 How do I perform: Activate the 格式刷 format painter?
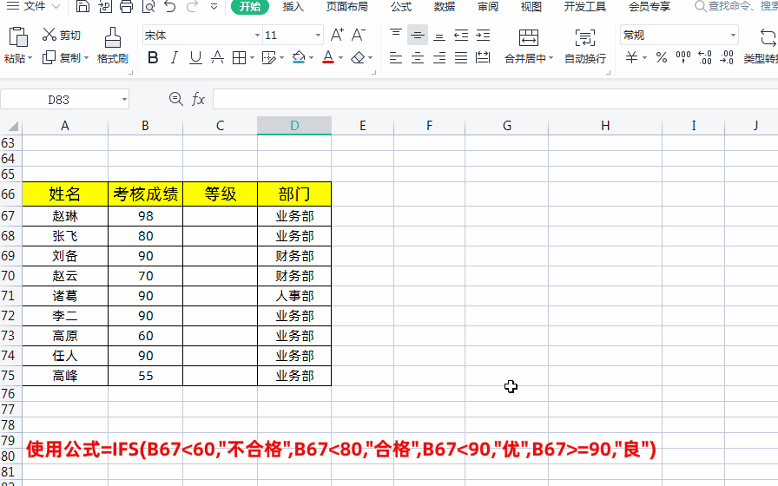[113, 46]
